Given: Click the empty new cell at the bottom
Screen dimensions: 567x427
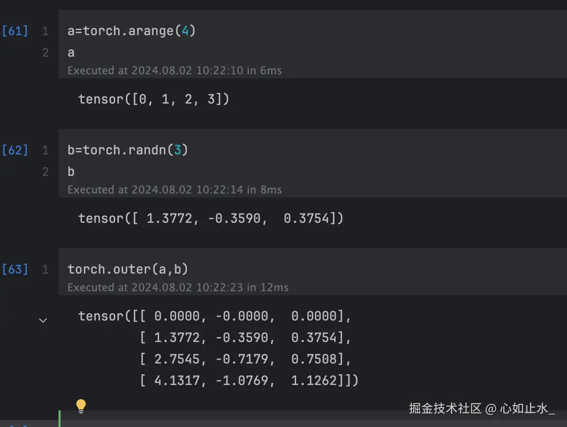Looking at the screenshot, I should tap(312, 422).
